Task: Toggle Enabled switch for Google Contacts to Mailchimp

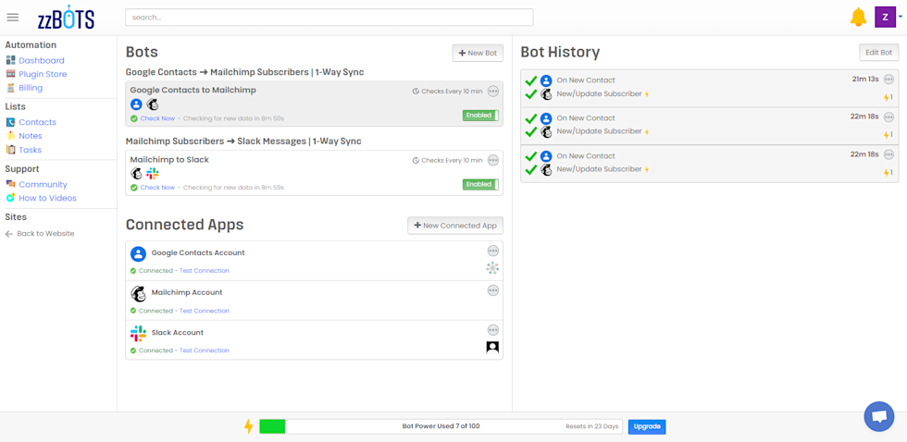Action: 480,116
